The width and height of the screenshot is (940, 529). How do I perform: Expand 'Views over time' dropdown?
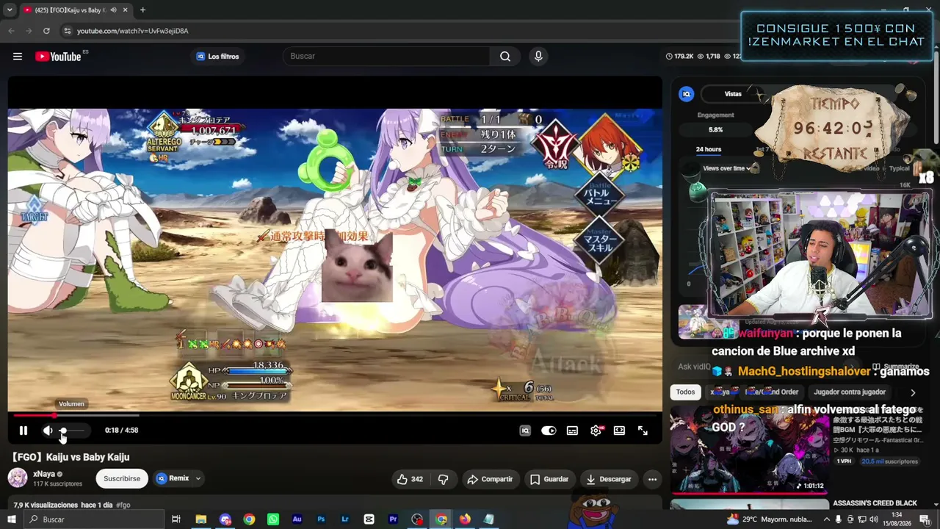click(727, 168)
